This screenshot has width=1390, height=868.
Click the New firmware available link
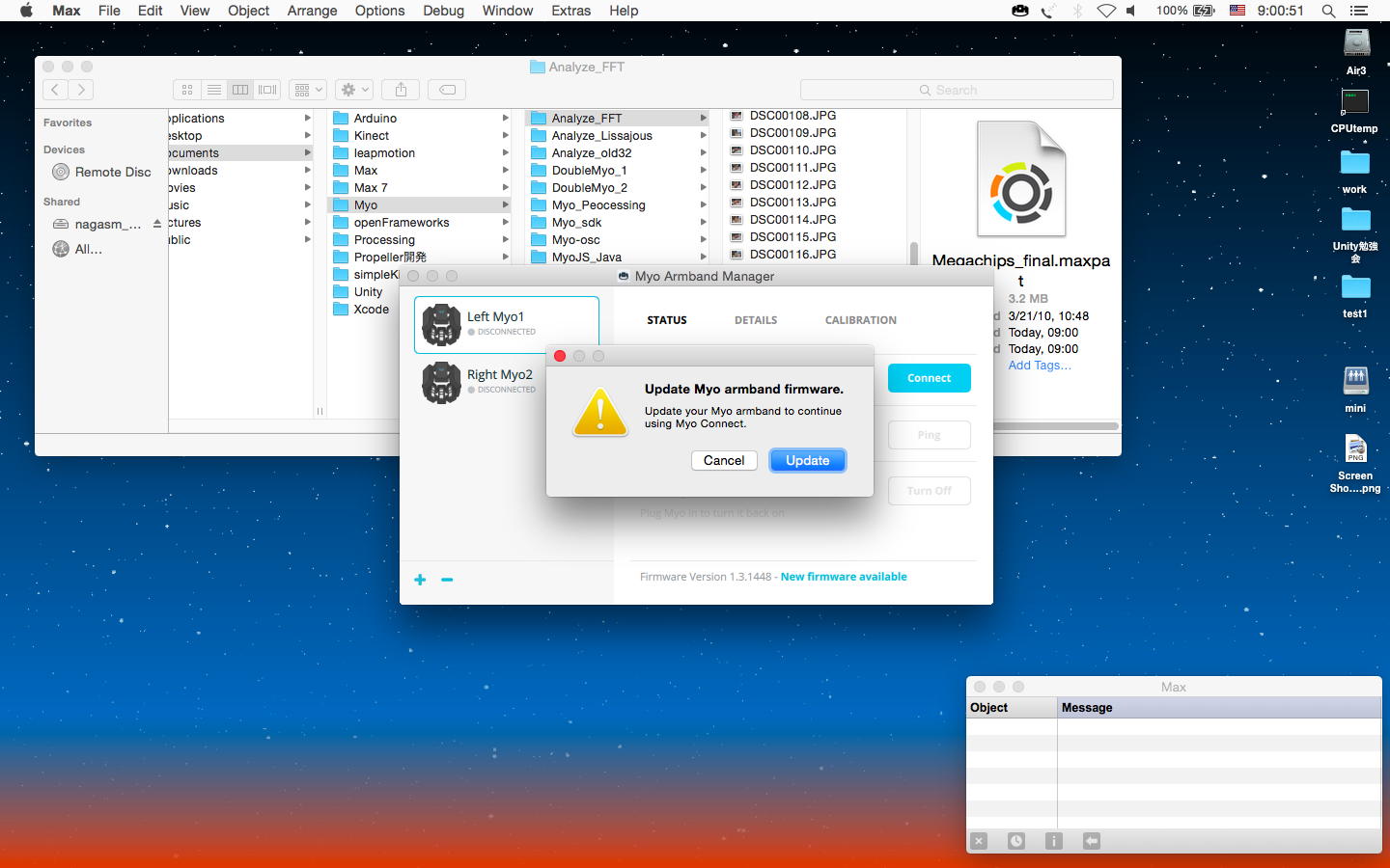click(x=844, y=577)
